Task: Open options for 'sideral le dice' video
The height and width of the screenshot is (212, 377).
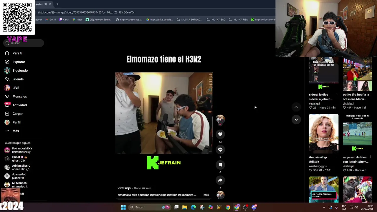Action: pos(337,95)
